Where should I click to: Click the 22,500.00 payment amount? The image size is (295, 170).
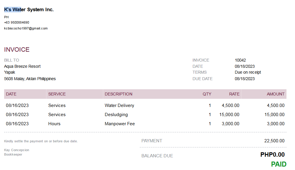(x=274, y=141)
